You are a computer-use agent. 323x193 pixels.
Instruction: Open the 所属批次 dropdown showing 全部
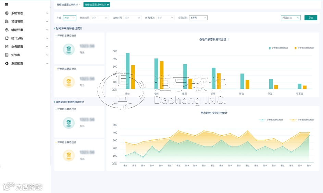[x=165, y=18]
